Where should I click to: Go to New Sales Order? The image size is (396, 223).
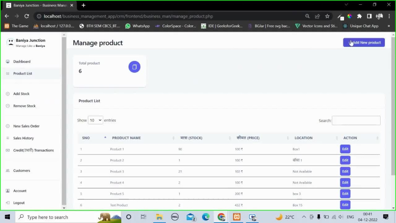coord(26,126)
